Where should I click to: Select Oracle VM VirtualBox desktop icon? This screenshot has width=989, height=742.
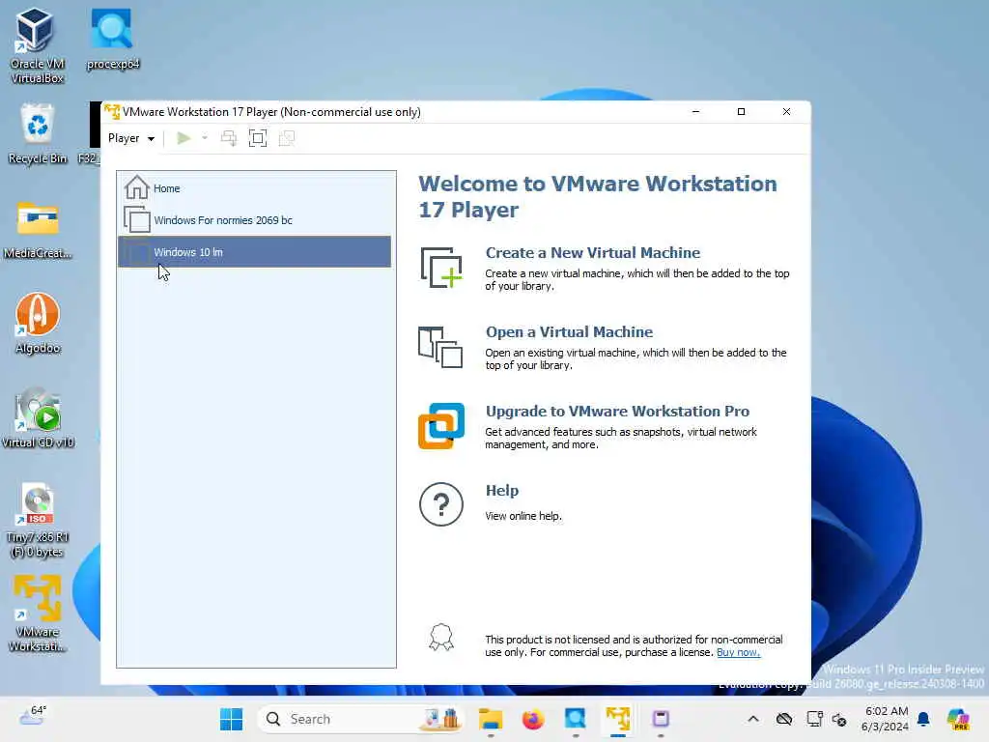pos(37,45)
